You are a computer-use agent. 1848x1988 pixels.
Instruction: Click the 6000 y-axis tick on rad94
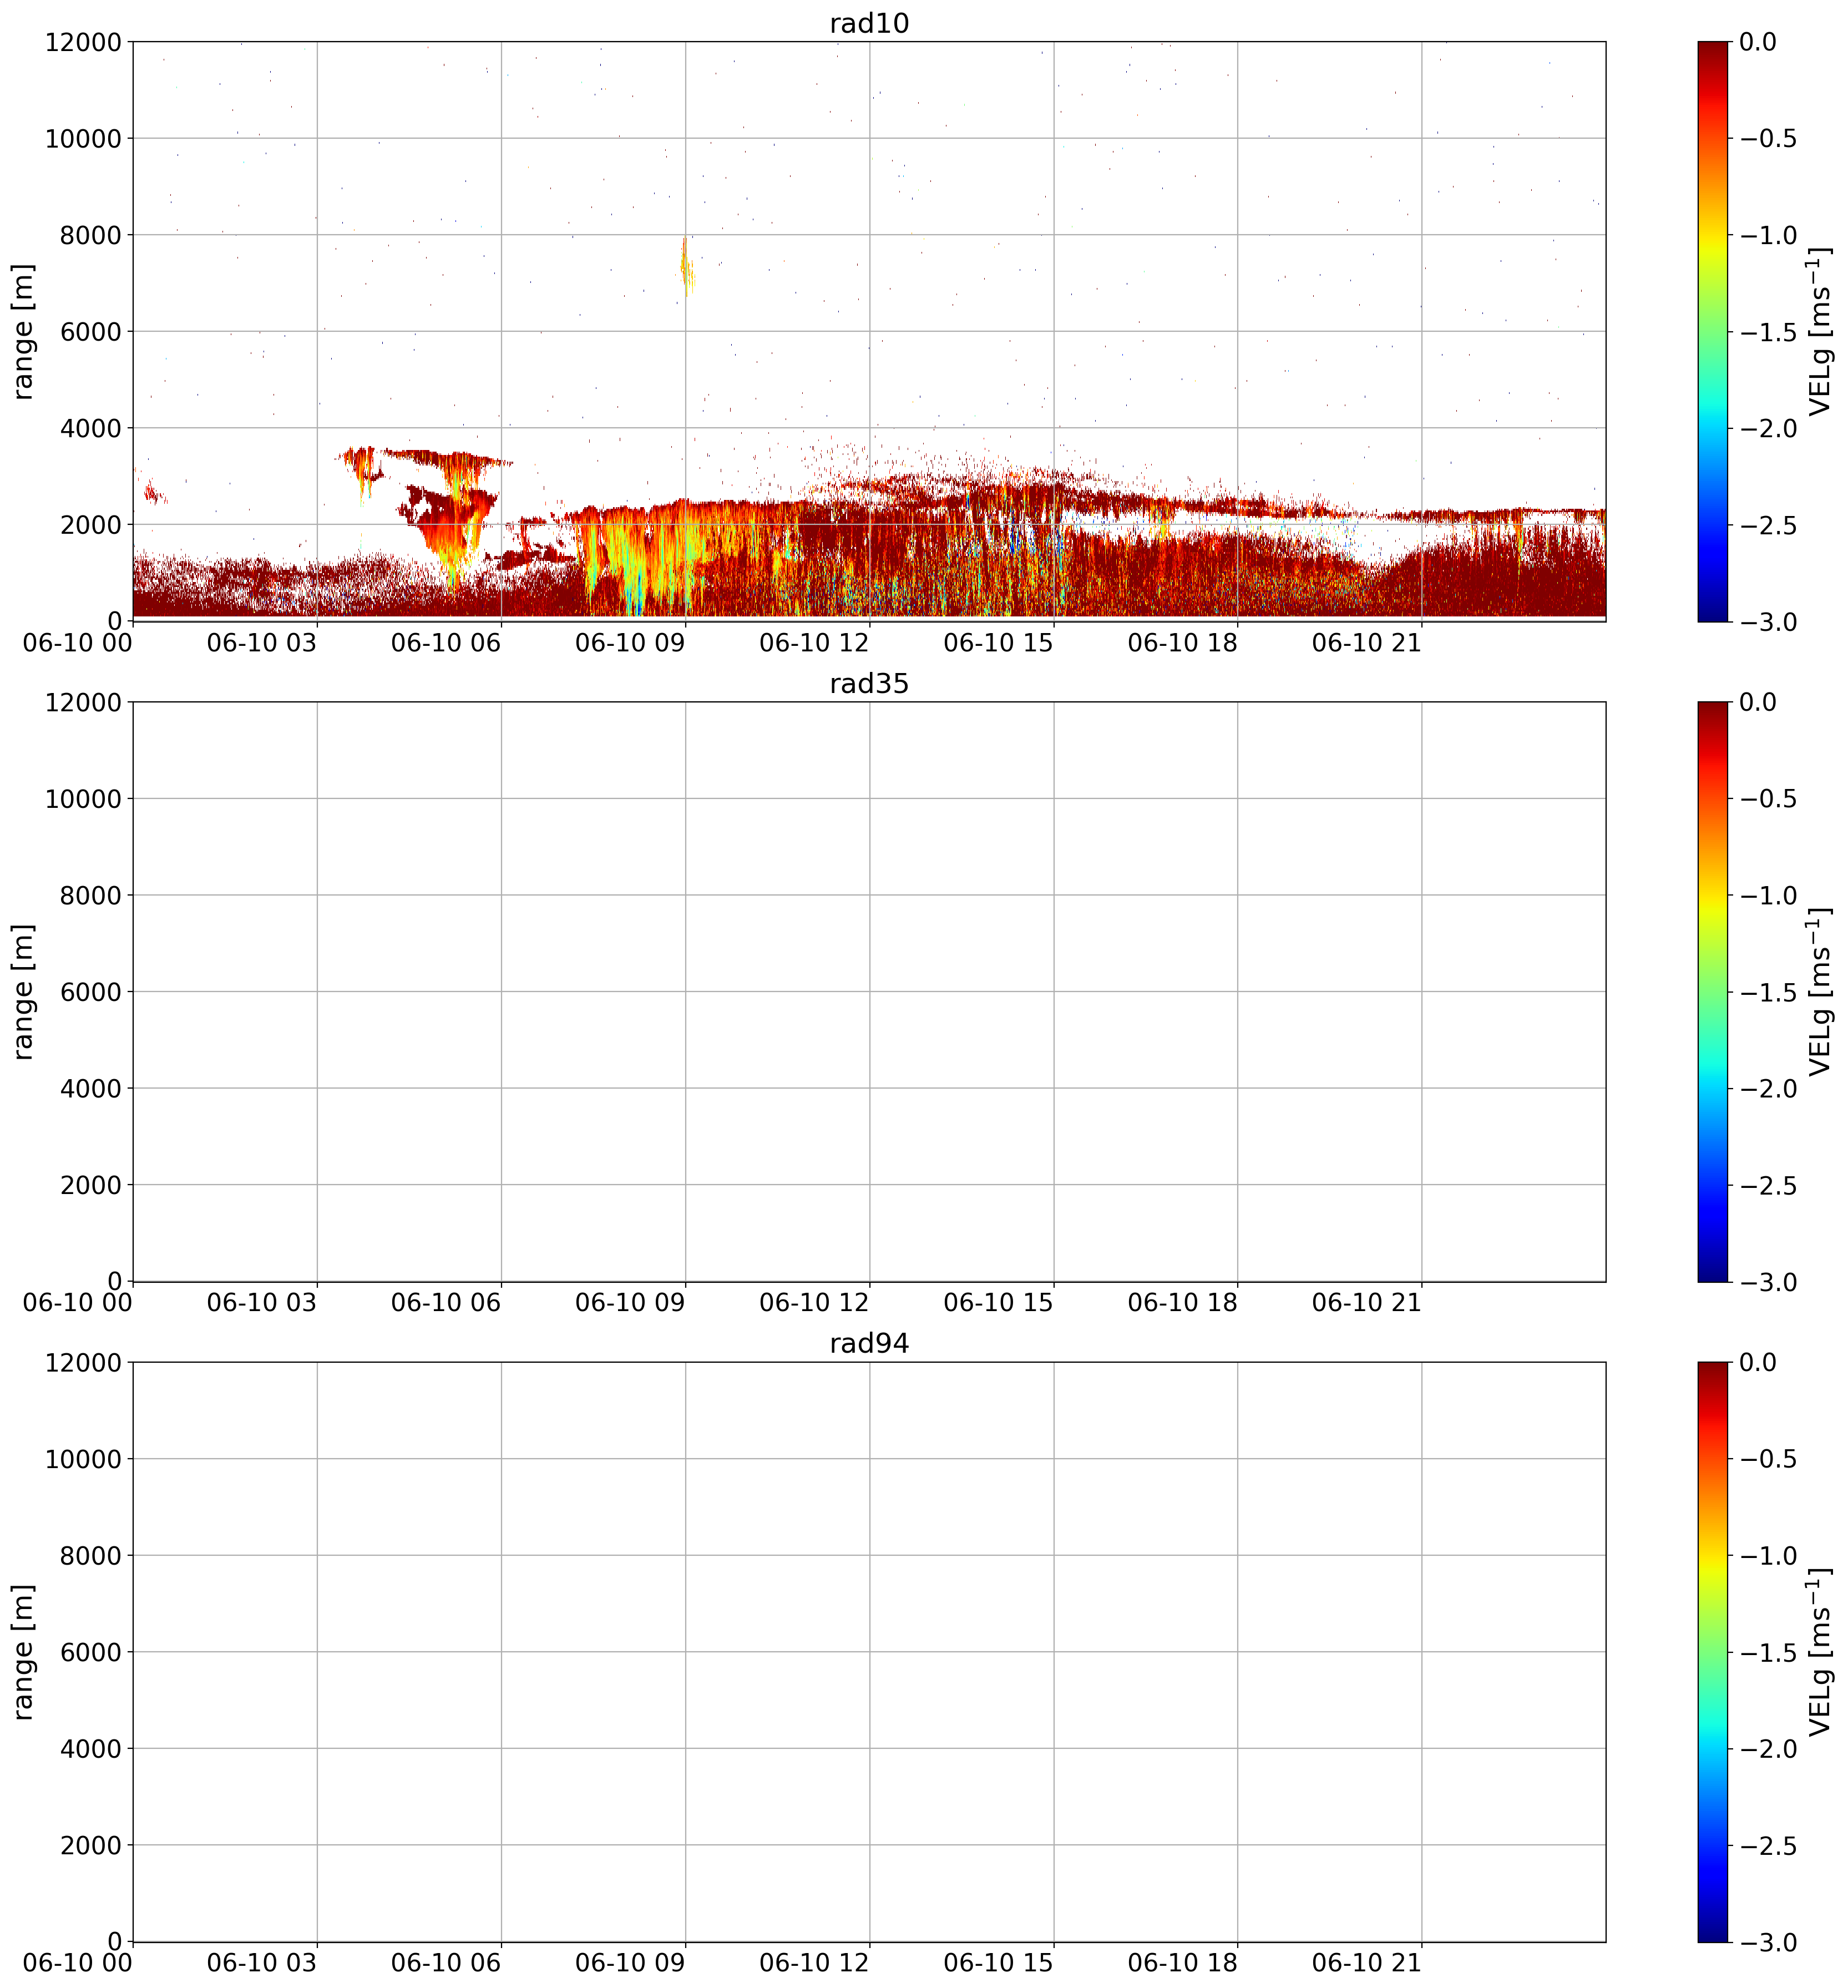pos(90,1652)
